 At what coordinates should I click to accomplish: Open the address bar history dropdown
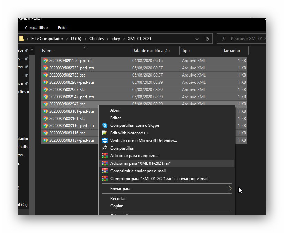tap(197, 39)
